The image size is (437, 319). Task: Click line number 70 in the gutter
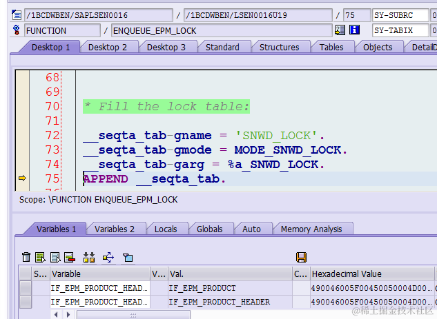tap(52, 106)
